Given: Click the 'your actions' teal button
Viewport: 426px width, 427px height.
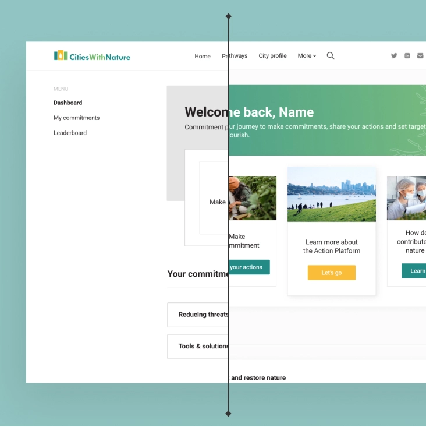Looking at the screenshot, I should [249, 267].
